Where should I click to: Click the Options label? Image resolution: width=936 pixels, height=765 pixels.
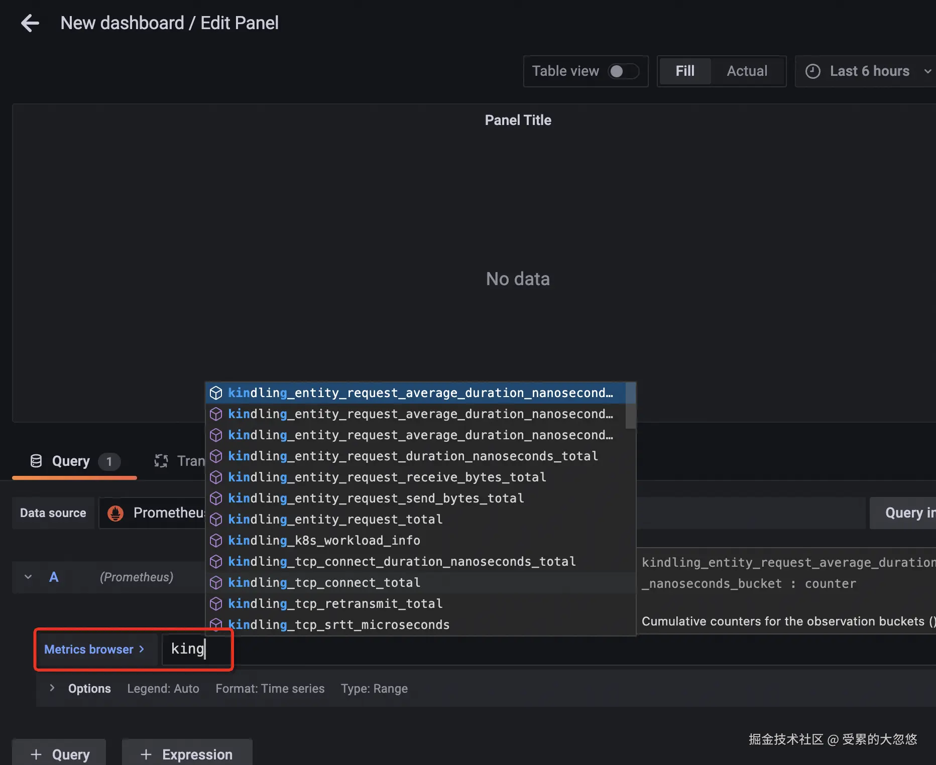coord(89,689)
